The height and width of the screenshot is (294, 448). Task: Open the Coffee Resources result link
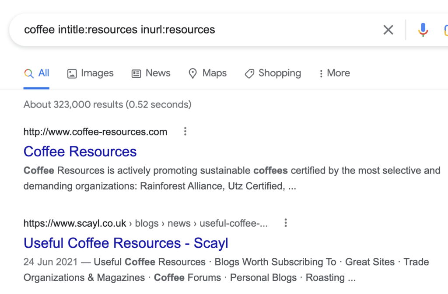(x=80, y=152)
